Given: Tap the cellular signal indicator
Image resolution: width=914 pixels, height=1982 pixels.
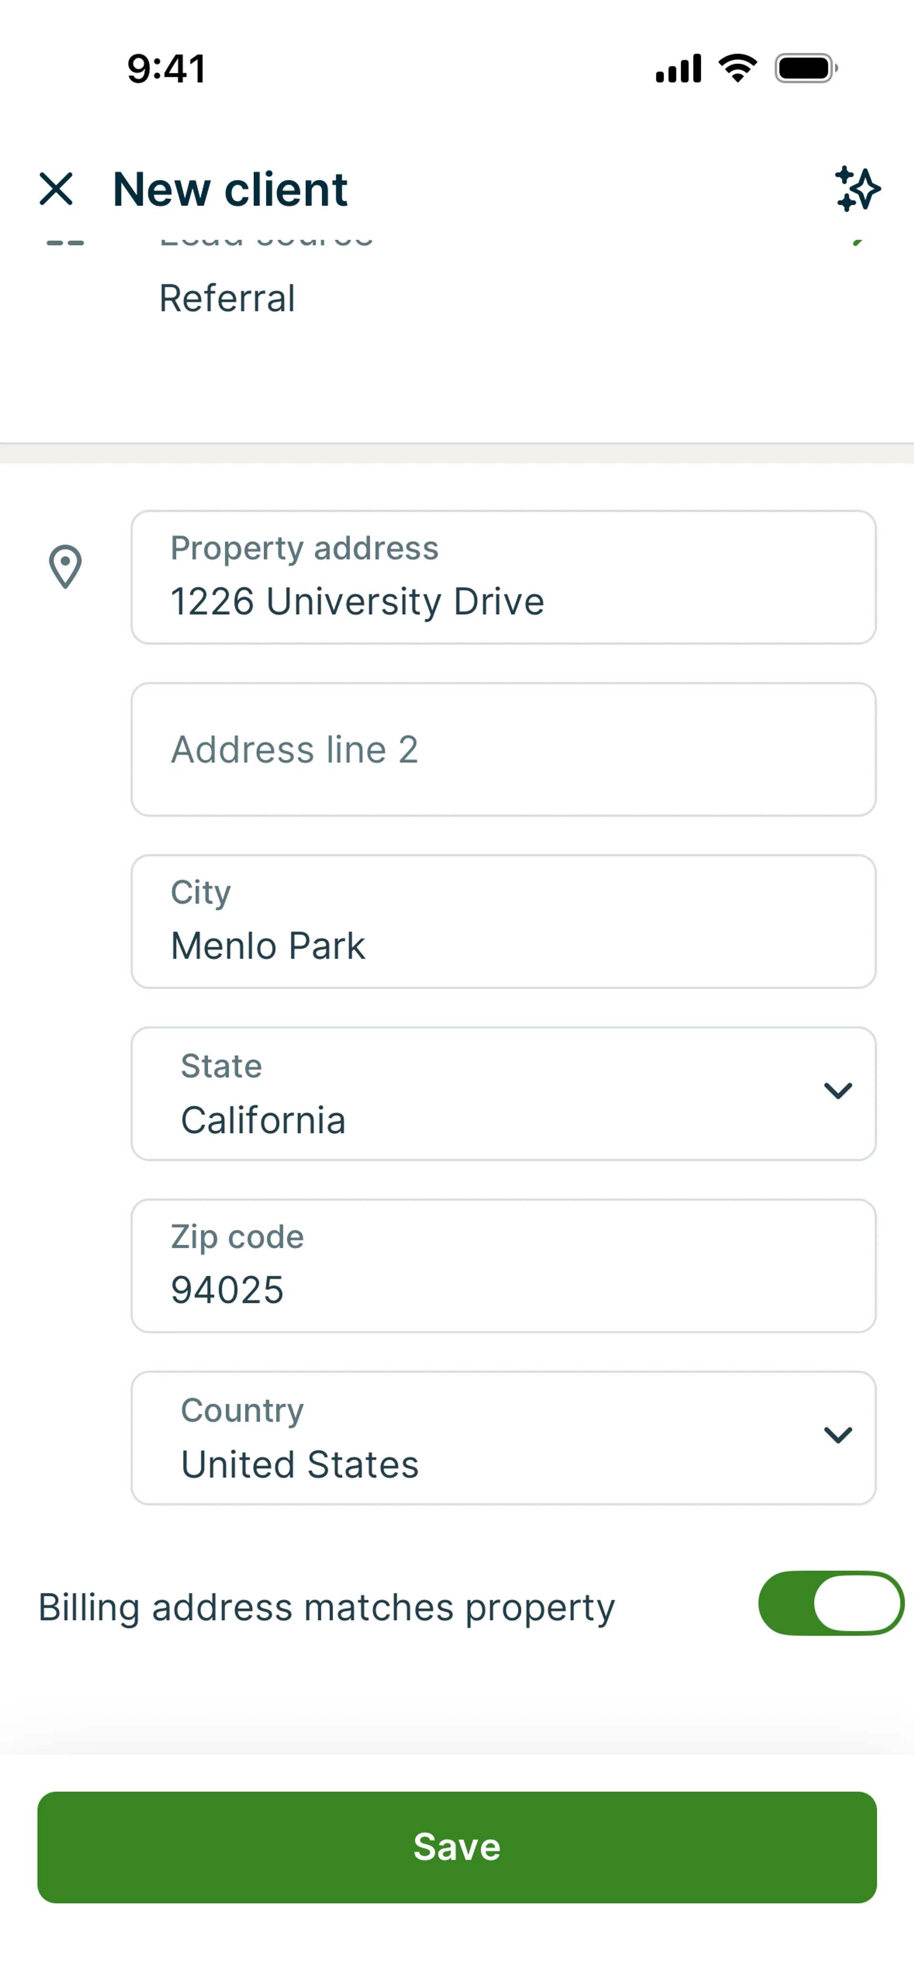Looking at the screenshot, I should pos(678,69).
